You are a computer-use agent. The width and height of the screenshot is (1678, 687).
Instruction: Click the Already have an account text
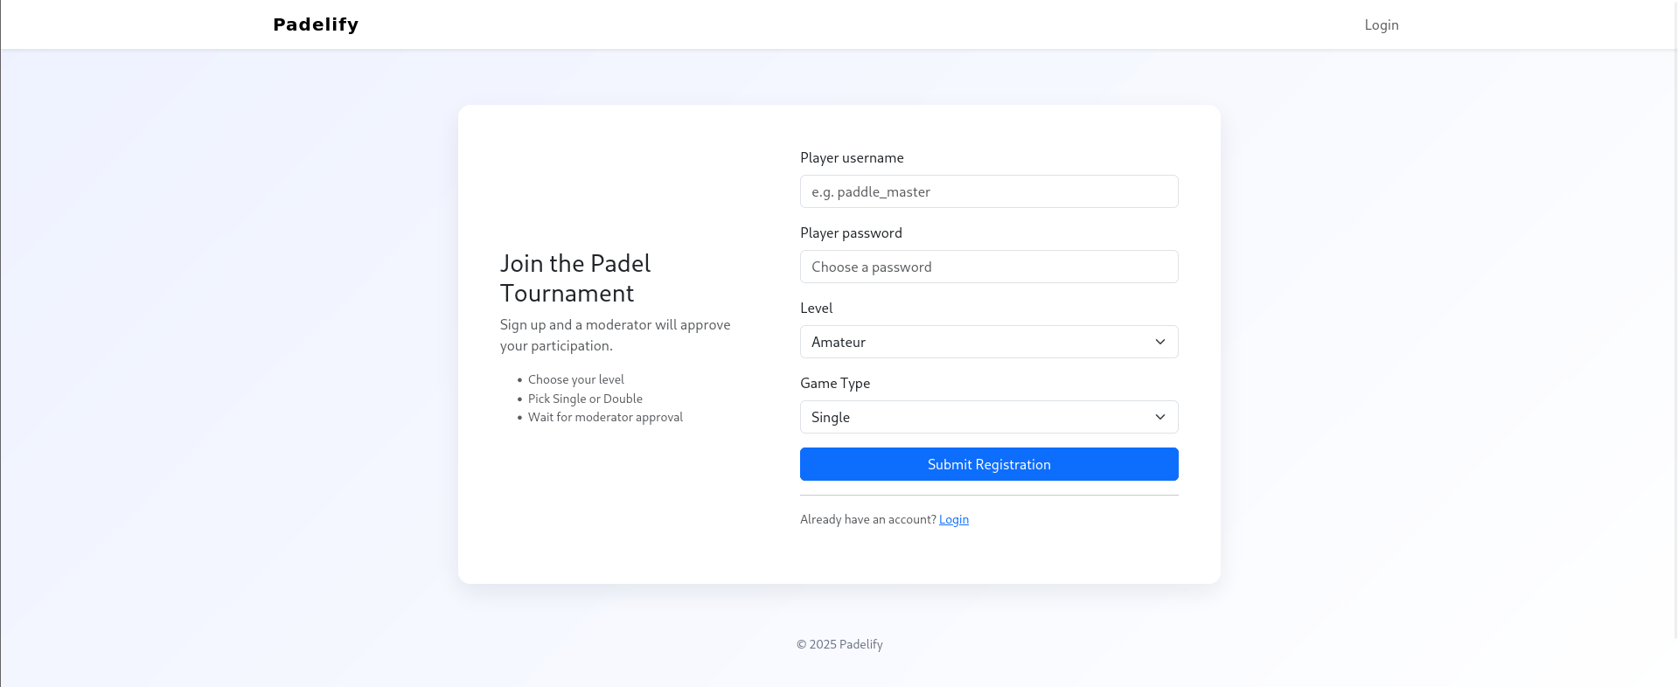point(867,519)
